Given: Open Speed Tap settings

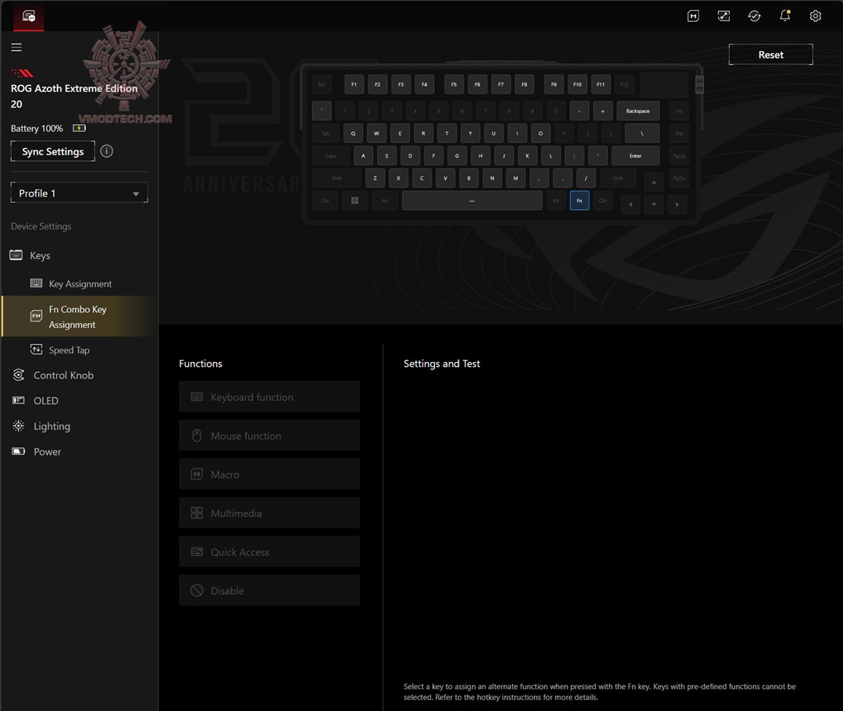Looking at the screenshot, I should coord(69,350).
